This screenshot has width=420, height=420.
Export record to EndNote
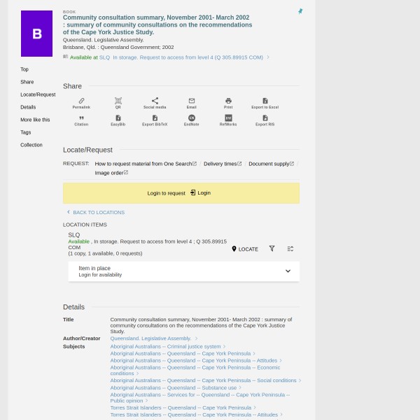pos(191,120)
